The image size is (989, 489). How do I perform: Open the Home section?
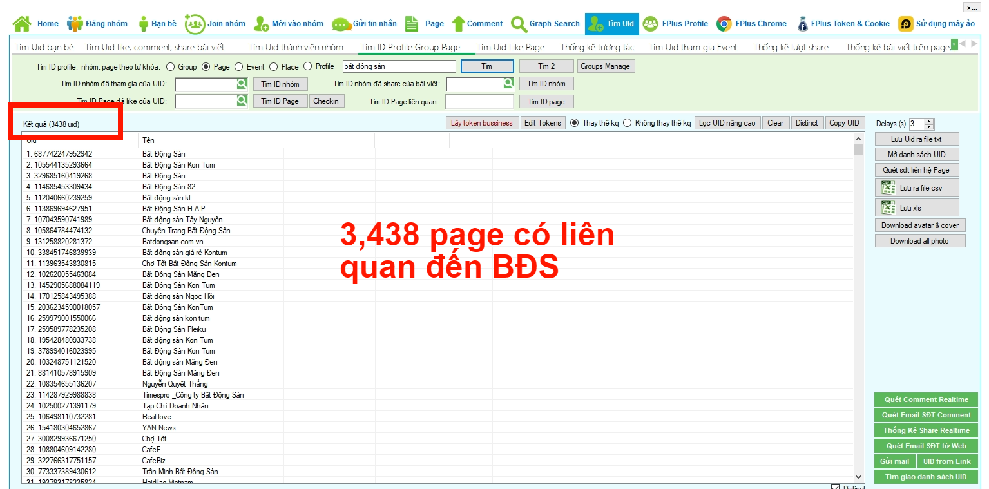pyautogui.click(x=35, y=24)
